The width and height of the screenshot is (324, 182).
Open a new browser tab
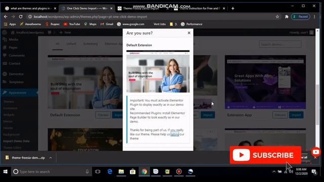(x=233, y=9)
